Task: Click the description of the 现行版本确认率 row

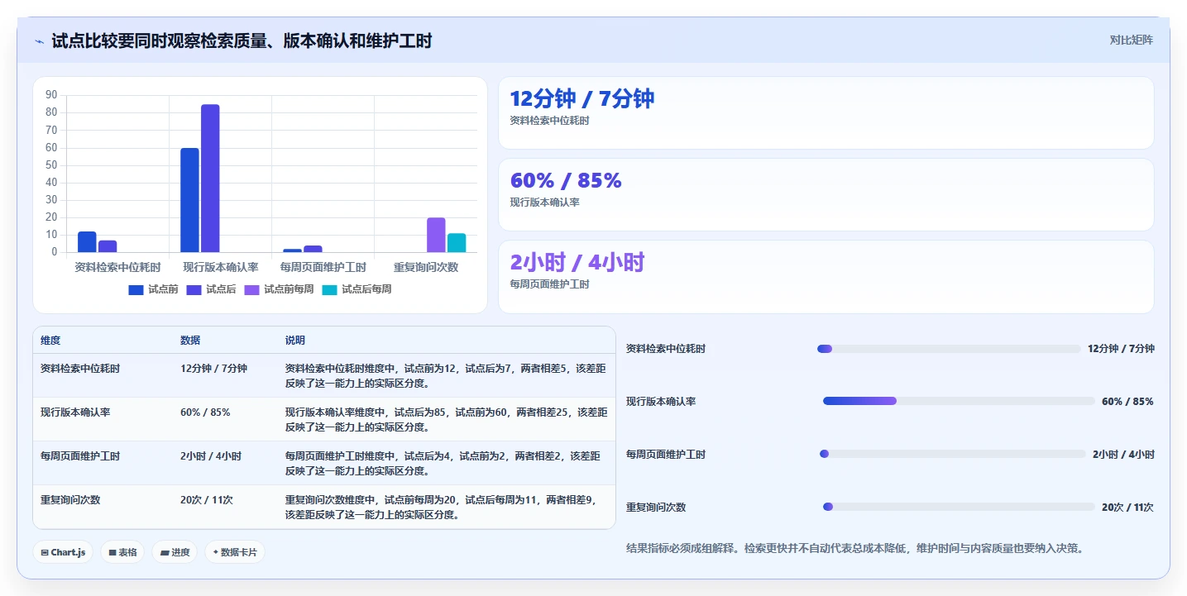Action: coord(446,419)
